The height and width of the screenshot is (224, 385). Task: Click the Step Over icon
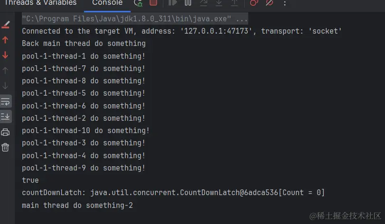204,3
